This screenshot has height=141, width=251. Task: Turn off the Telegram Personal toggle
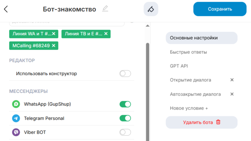125,118
